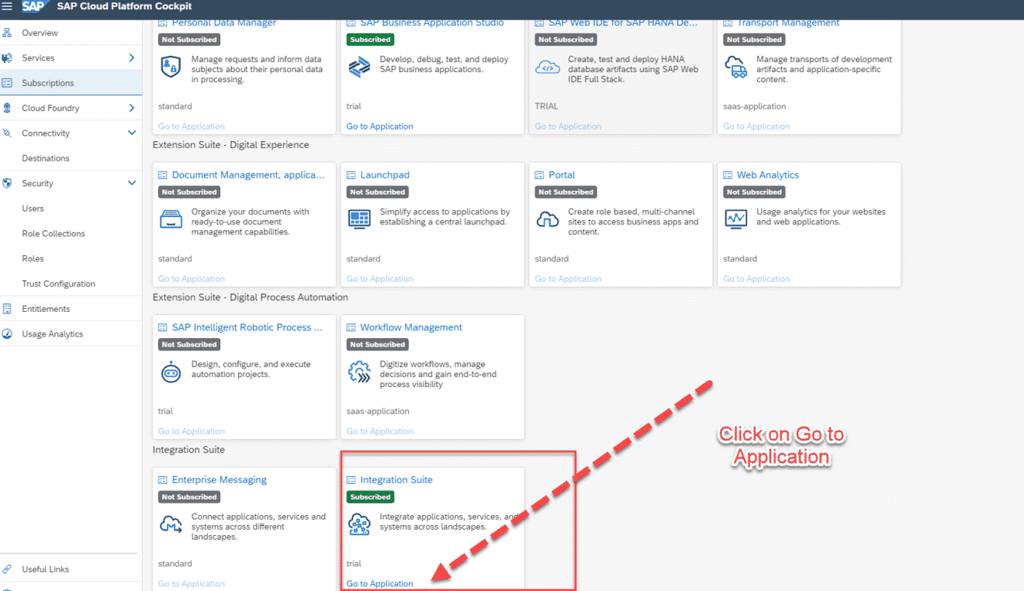
Task: Expand the Cloud Foundry menu chevron
Action: (132, 108)
